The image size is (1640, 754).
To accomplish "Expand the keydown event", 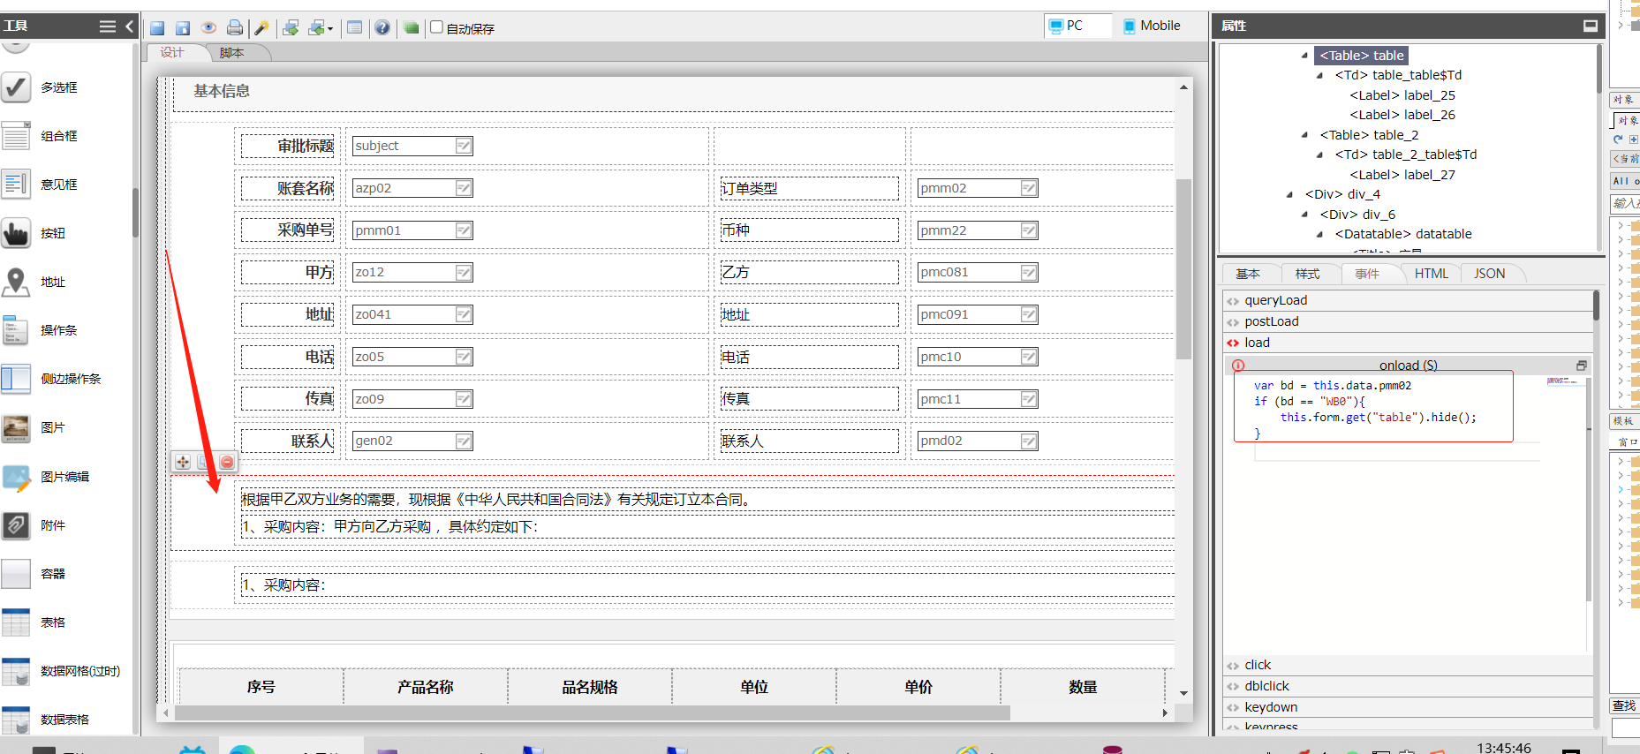I will pos(1408,707).
